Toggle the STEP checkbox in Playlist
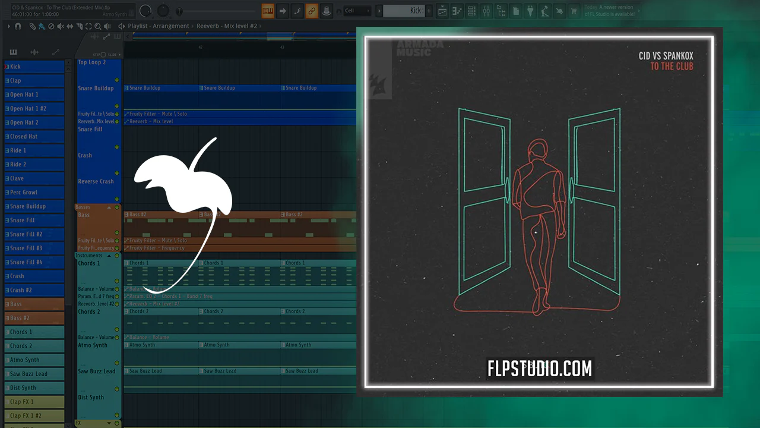This screenshot has width=760, height=428. 103,55
